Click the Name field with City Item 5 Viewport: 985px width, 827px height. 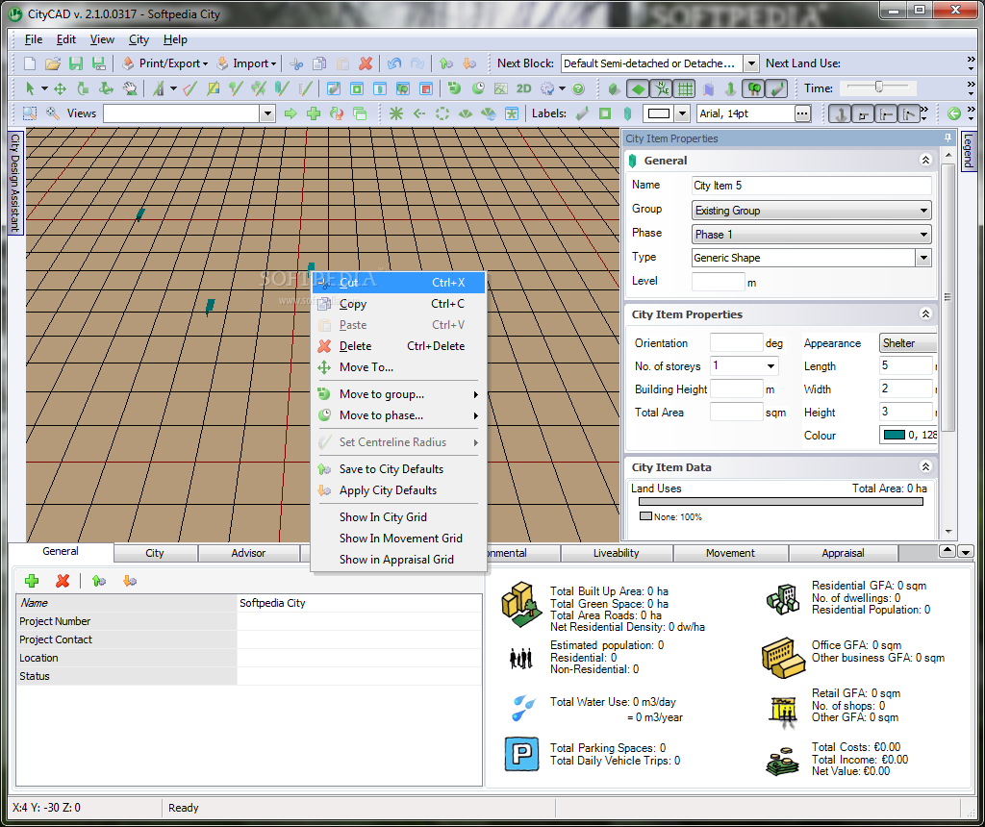pyautogui.click(x=811, y=186)
